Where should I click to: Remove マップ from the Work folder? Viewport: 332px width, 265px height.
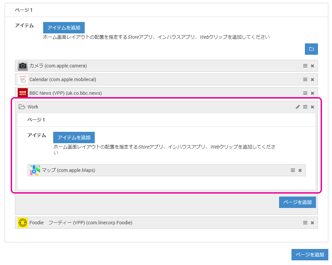[x=300, y=171]
